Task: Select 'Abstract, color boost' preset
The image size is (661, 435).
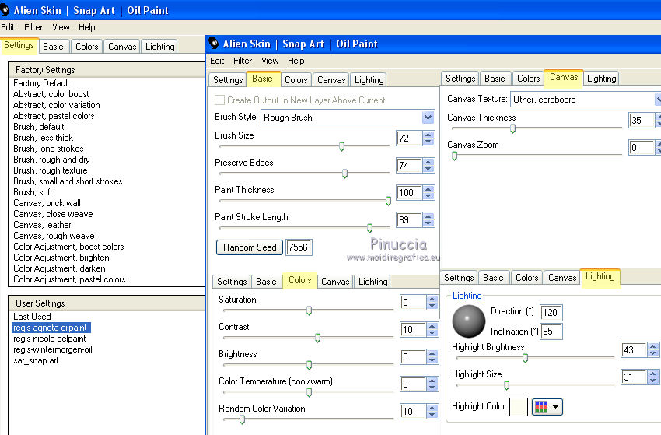Action: [51, 94]
